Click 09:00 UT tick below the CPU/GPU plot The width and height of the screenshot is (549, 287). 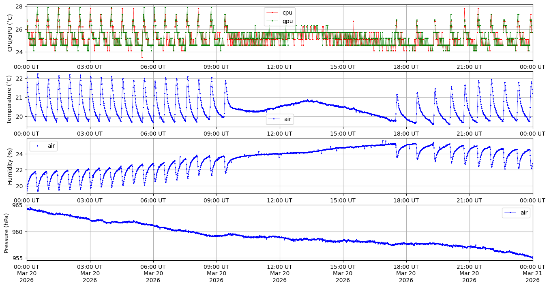pos(216,67)
